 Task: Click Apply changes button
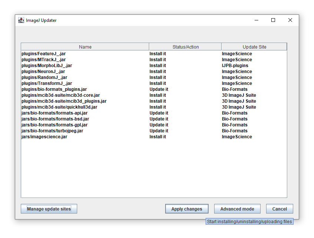pyautogui.click(x=187, y=209)
